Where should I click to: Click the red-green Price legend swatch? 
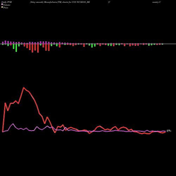[2, 7]
